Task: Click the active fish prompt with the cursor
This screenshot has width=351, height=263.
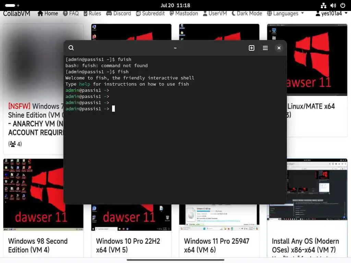Action: tap(90, 109)
